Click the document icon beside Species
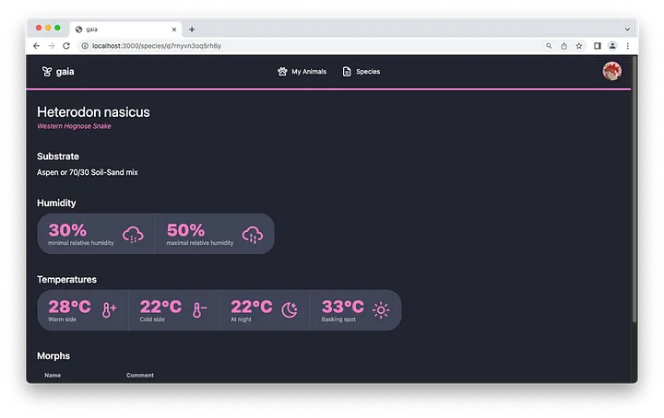This screenshot has height=418, width=664. pyautogui.click(x=347, y=72)
